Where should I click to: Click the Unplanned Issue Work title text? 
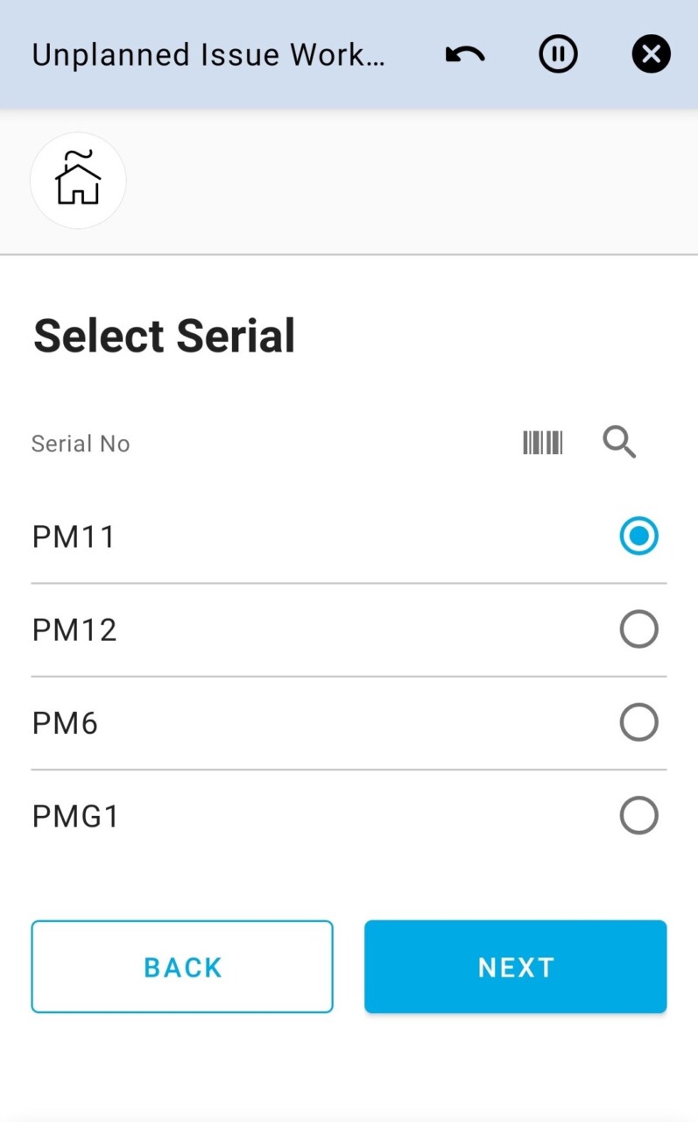208,55
